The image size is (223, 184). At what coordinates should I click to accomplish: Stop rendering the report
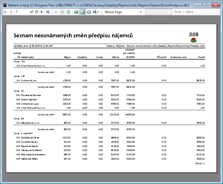[62, 12]
